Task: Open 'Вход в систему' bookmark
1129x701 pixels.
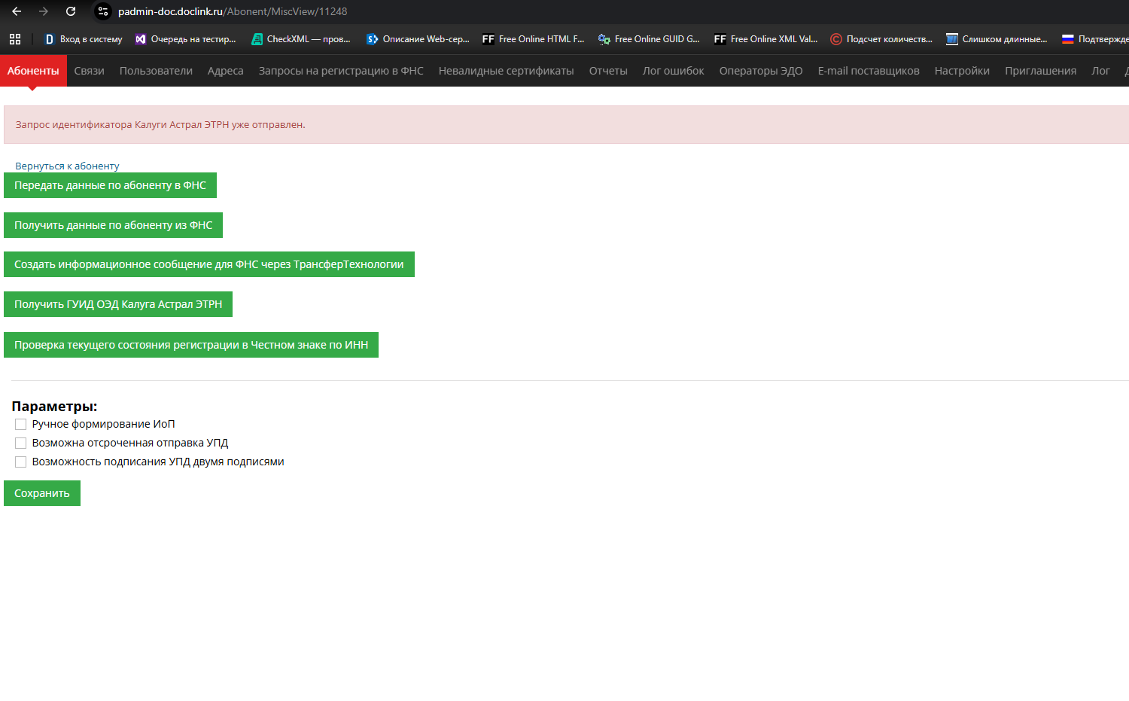Action: [x=83, y=39]
